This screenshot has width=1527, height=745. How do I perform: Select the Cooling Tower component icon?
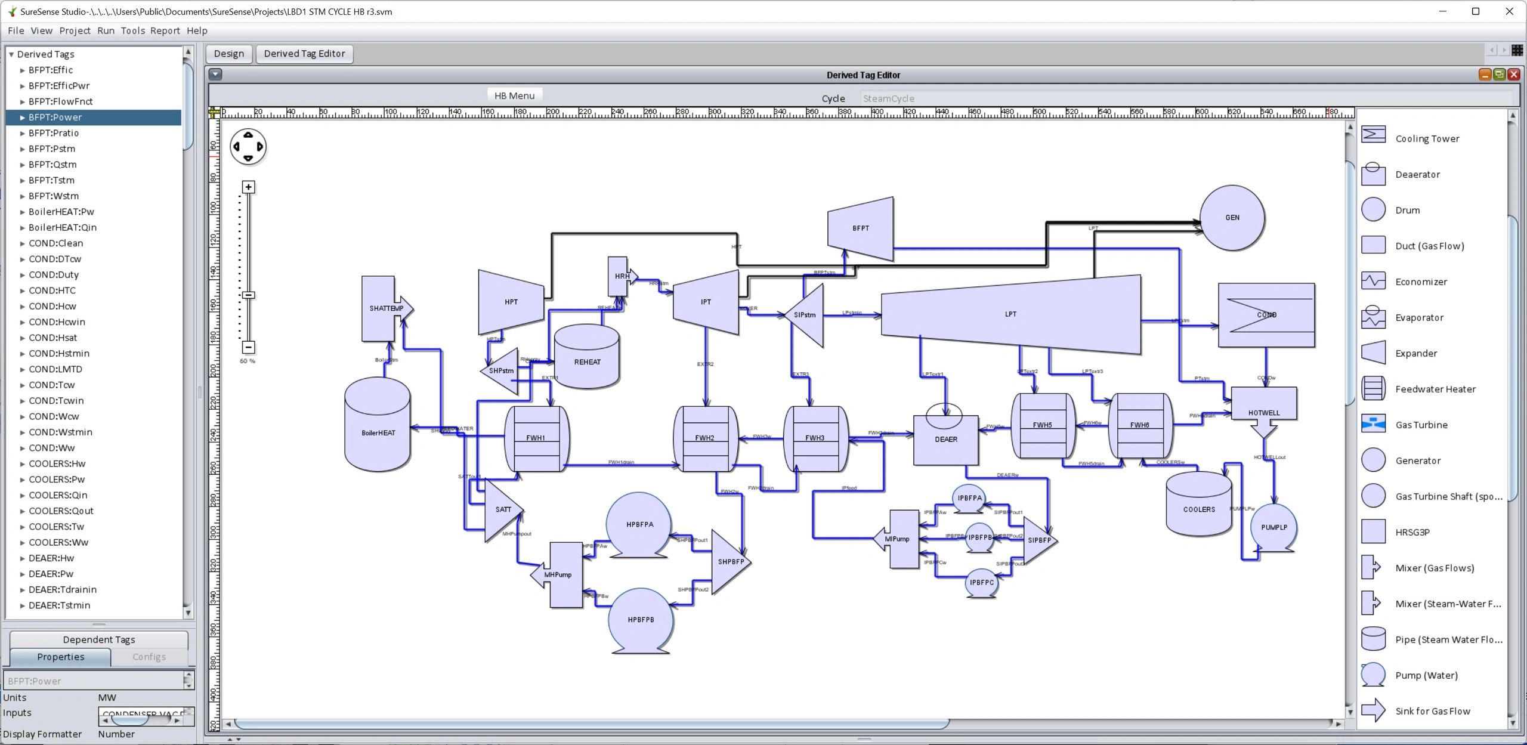point(1374,136)
